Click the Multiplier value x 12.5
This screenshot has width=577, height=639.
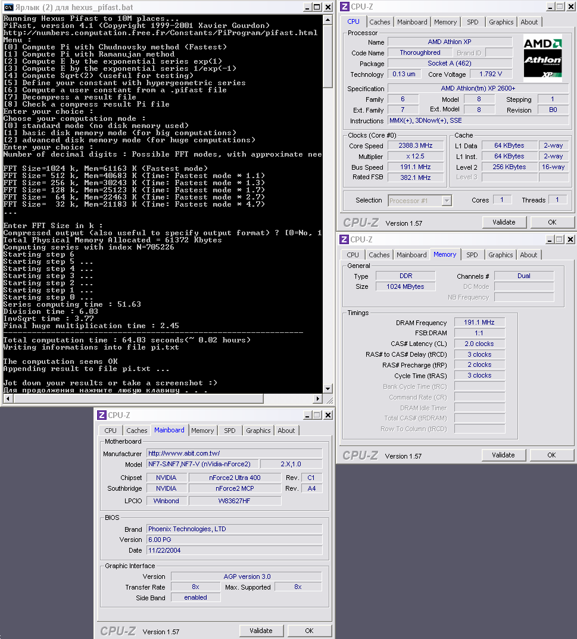(x=415, y=156)
